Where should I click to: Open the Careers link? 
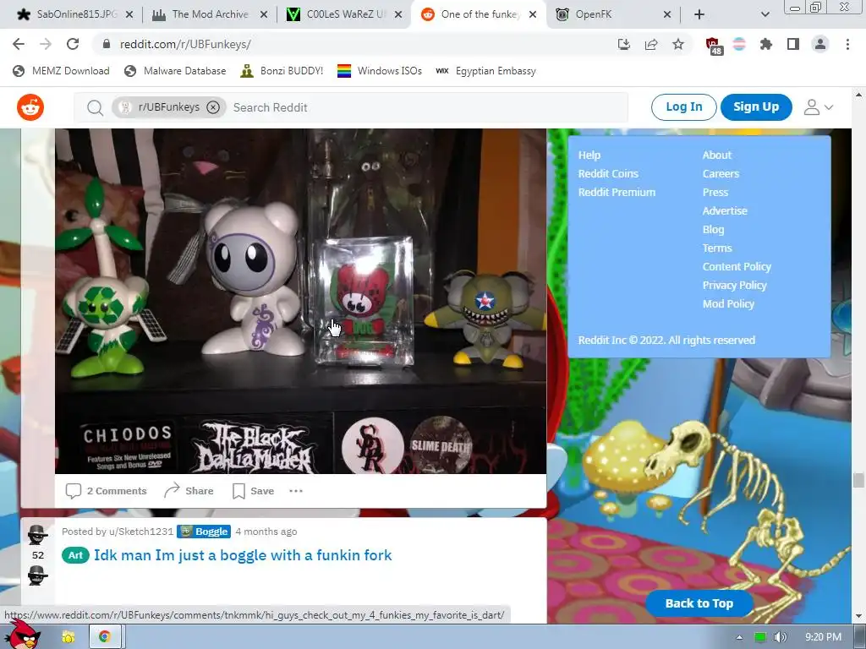click(x=721, y=174)
